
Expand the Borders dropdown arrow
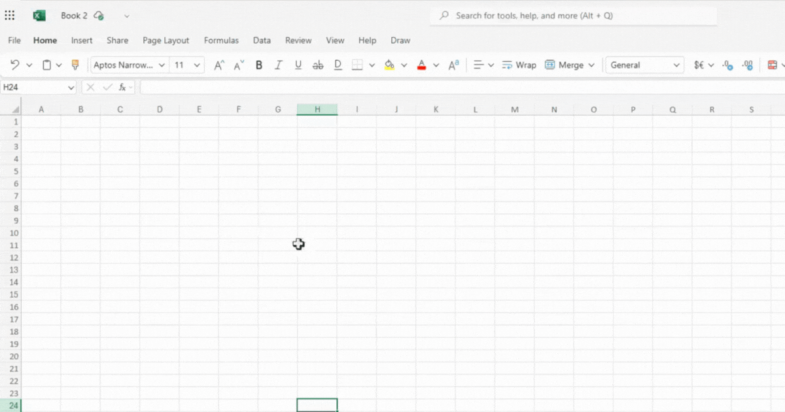click(372, 65)
